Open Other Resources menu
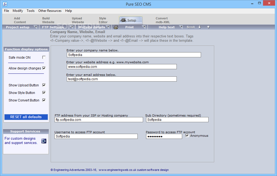277x176 pixels. [x=50, y=11]
